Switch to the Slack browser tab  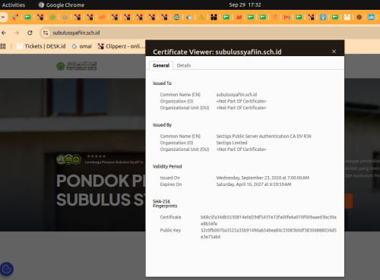pos(15,17)
